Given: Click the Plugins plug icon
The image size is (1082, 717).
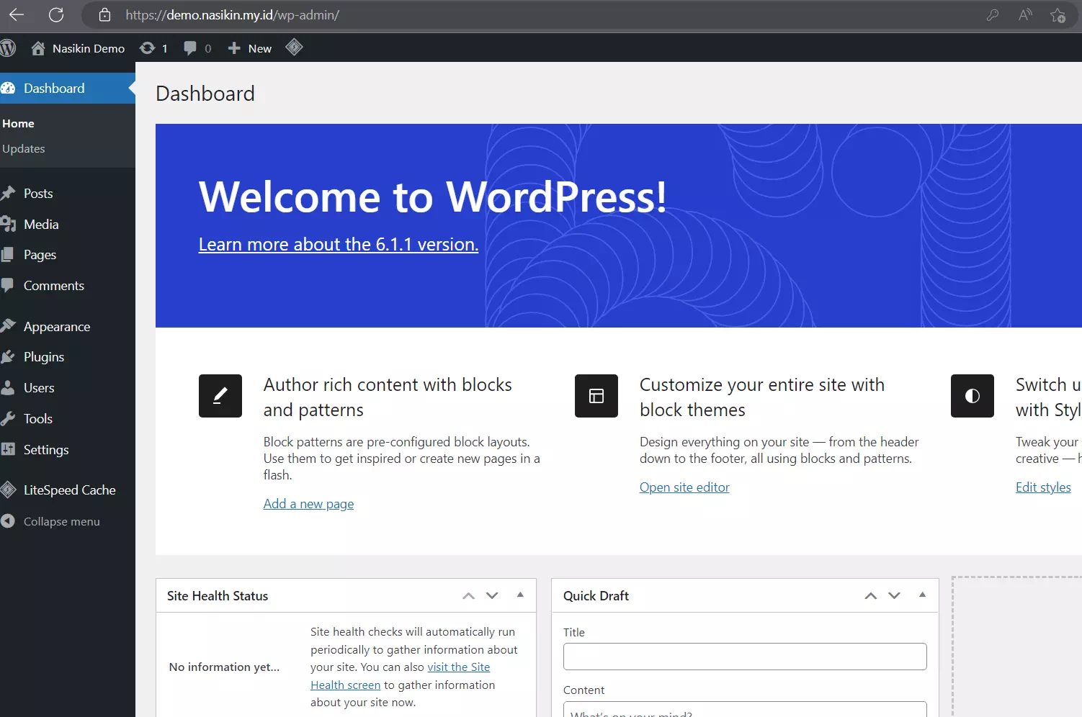Looking at the screenshot, I should (8, 356).
